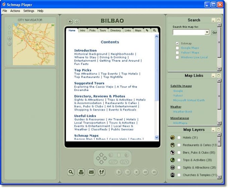Minimize the Map Layers panel
The width and height of the screenshot is (228, 188).
tap(213, 129)
